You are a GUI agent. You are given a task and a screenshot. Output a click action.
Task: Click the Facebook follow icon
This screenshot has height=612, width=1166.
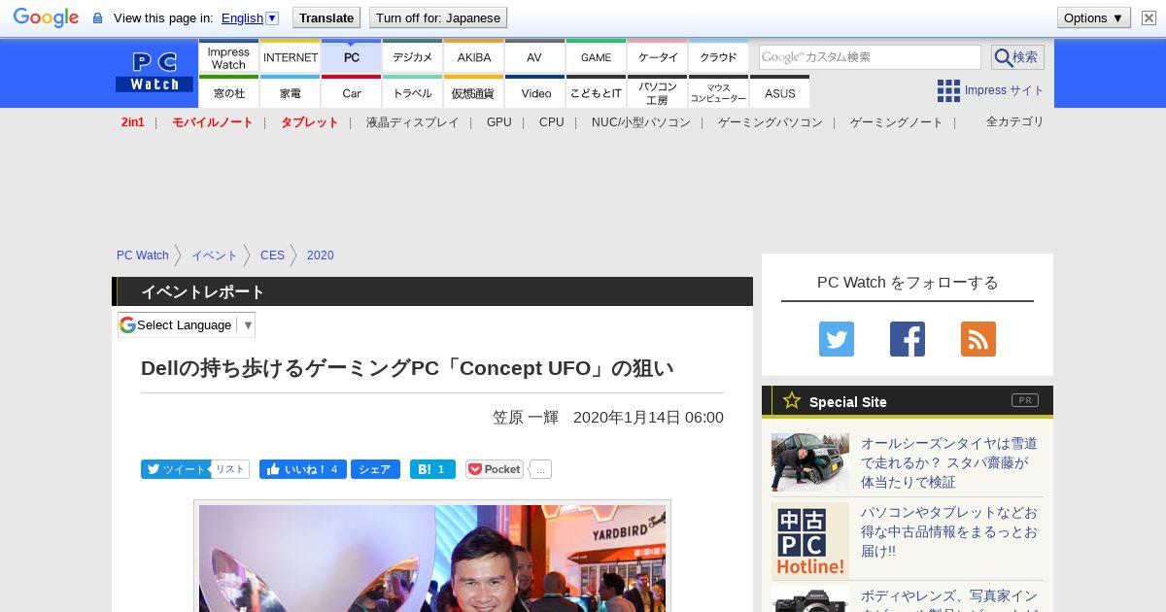click(x=908, y=339)
